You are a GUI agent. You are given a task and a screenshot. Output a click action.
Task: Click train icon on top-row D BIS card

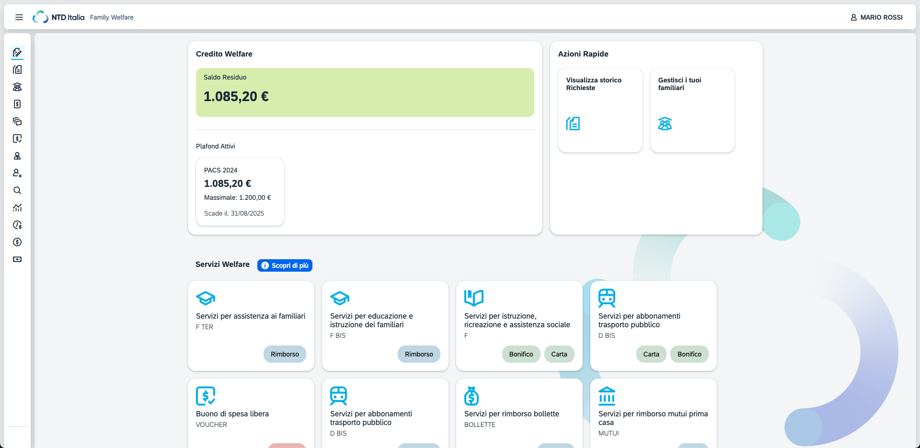click(x=607, y=298)
